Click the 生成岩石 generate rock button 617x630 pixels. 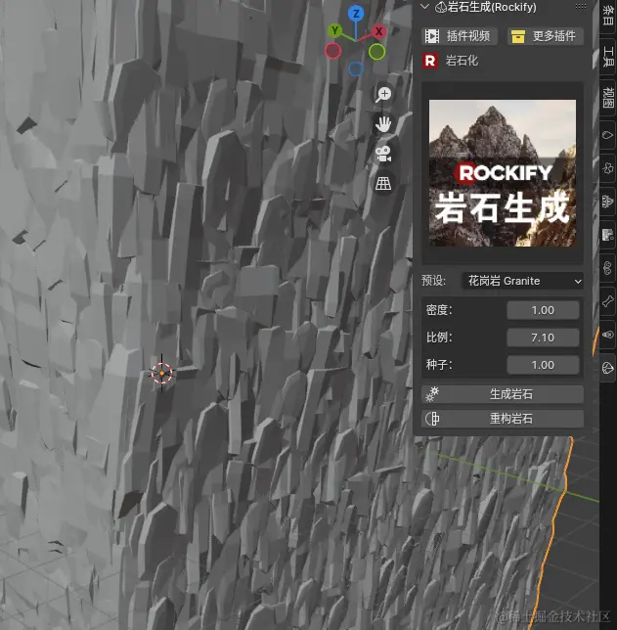(503, 394)
